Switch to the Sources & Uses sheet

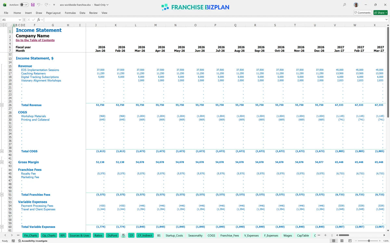coord(79,236)
